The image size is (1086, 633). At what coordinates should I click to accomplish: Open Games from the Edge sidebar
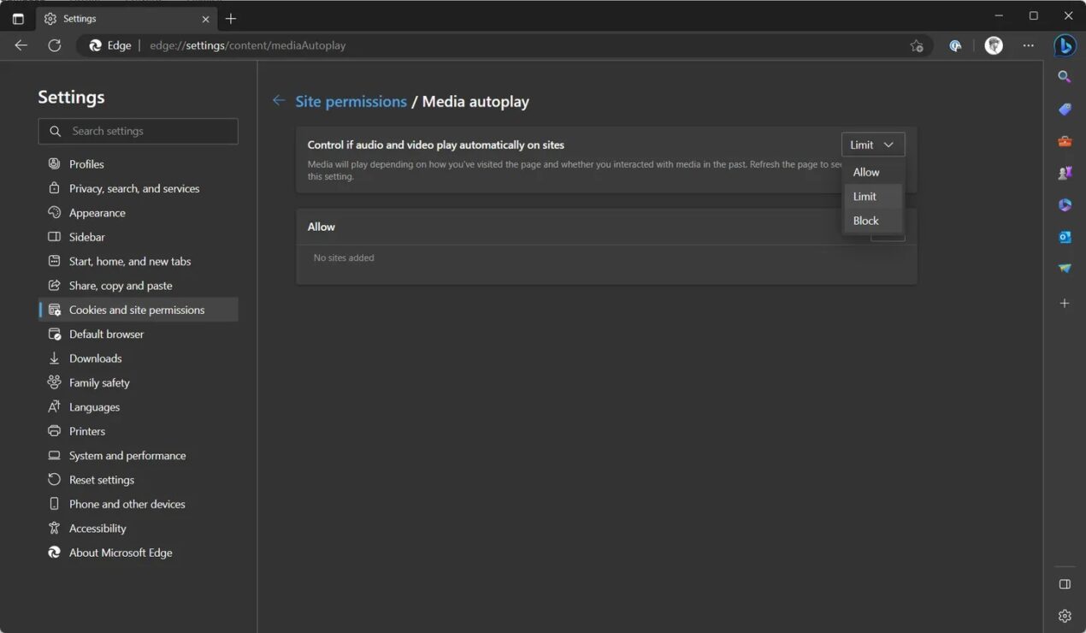tap(1065, 172)
